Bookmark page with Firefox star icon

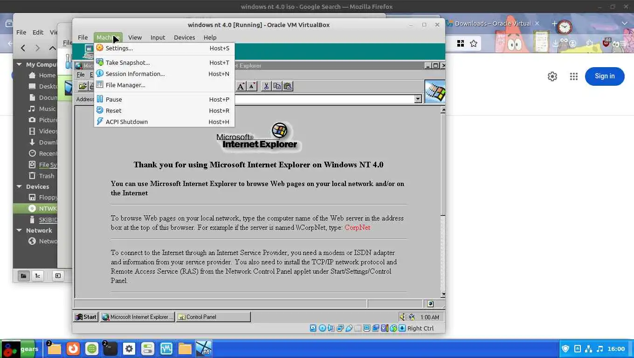(474, 43)
